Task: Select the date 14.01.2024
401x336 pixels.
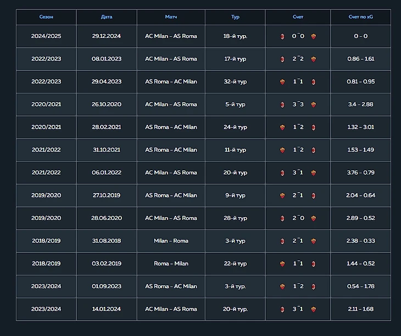Action: click(107, 309)
